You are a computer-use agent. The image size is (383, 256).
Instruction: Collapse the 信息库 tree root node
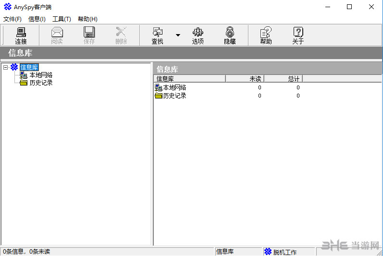coord(5,67)
